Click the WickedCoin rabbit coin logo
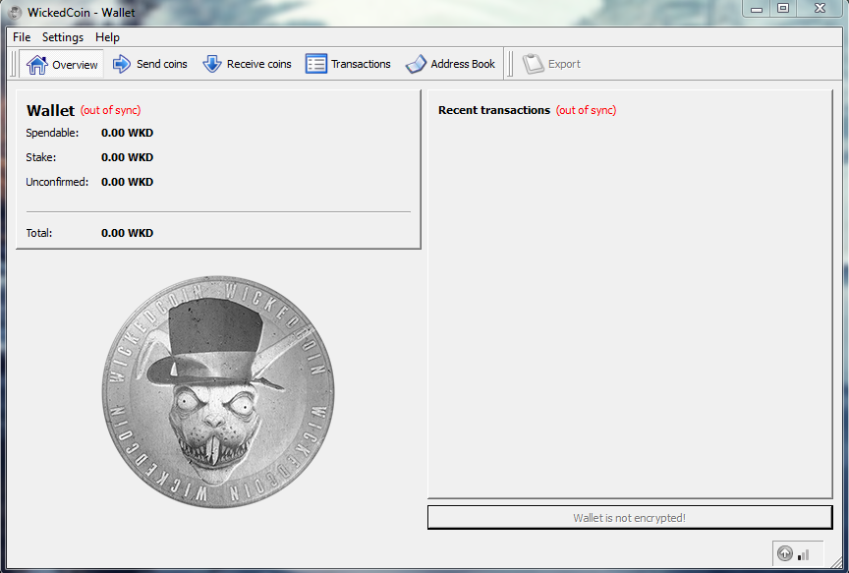Image resolution: width=849 pixels, height=573 pixels. (218, 391)
